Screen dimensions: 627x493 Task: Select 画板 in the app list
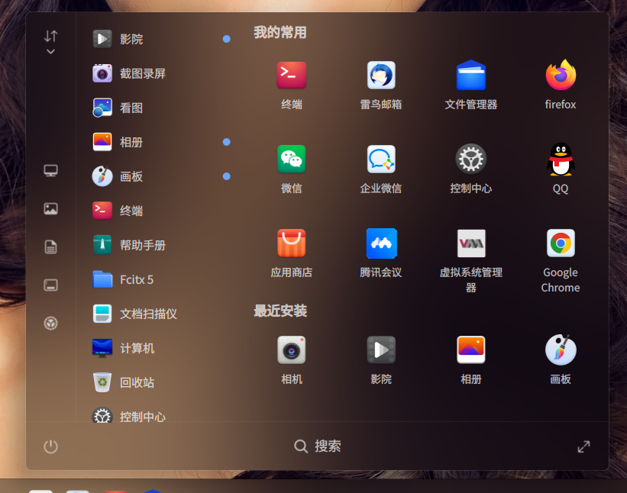161,176
